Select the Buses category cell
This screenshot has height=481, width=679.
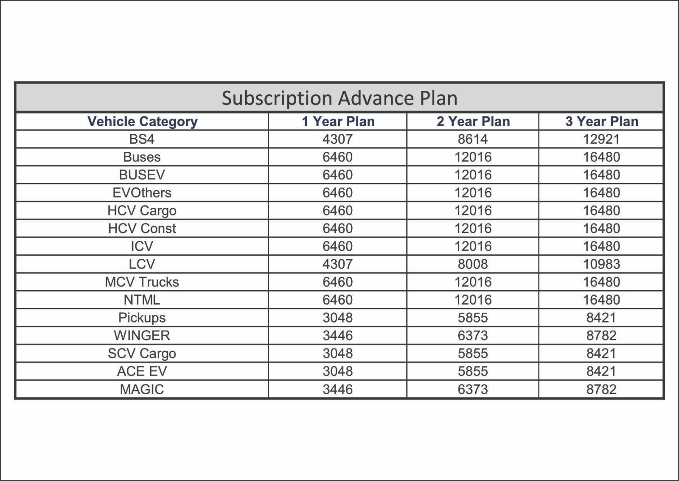point(142,157)
